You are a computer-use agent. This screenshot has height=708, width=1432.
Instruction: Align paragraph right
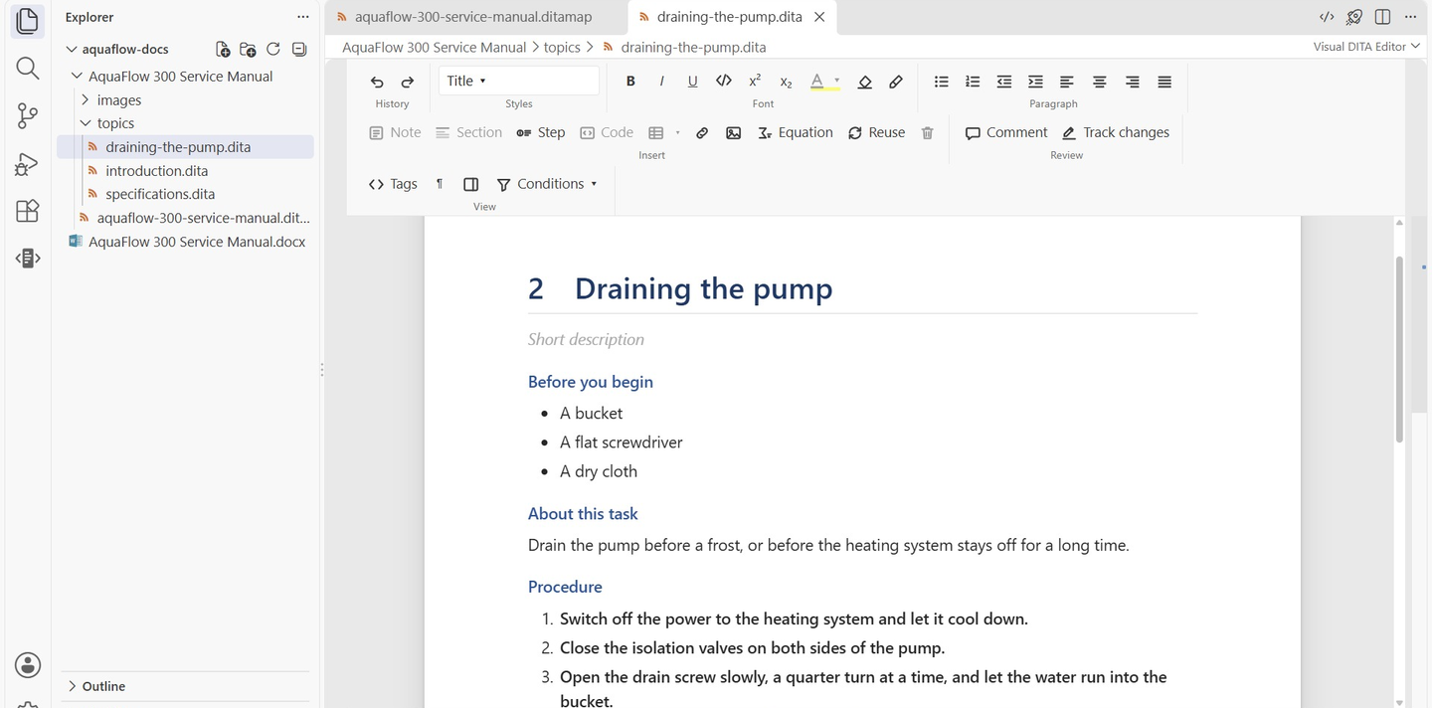1133,82
